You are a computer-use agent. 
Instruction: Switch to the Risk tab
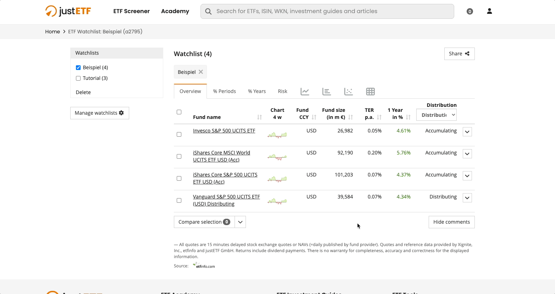[282, 91]
